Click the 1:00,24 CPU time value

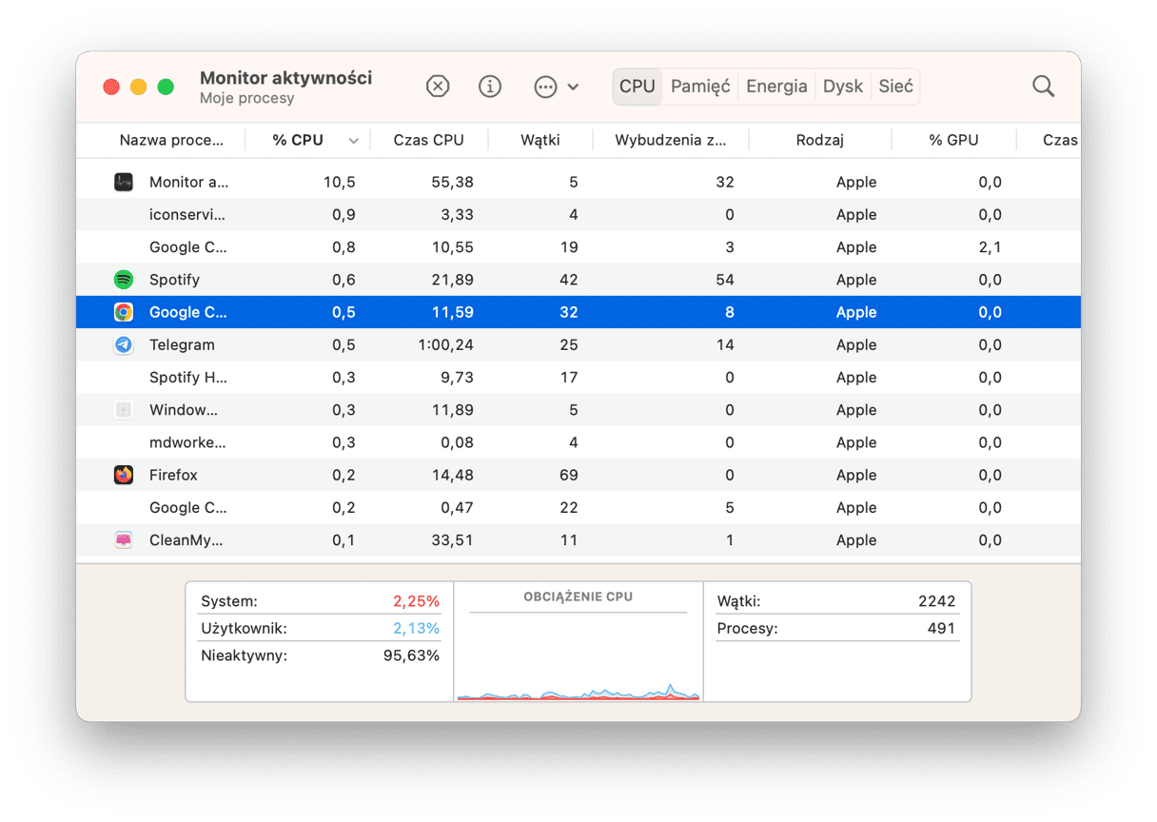coord(445,344)
